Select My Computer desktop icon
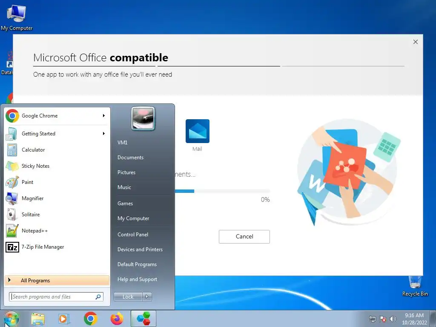Image resolution: width=436 pixels, height=327 pixels. coord(17,18)
